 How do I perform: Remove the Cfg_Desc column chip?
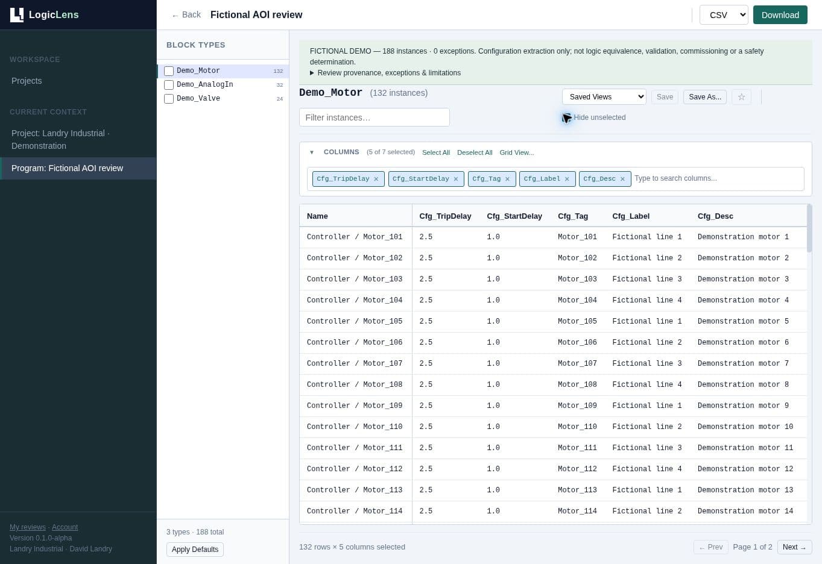[622, 179]
